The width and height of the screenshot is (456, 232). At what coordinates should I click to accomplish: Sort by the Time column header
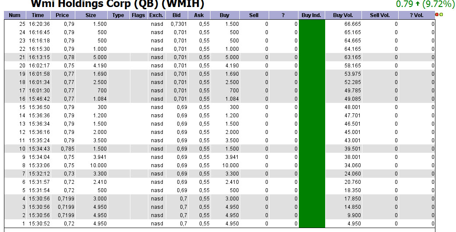38,15
